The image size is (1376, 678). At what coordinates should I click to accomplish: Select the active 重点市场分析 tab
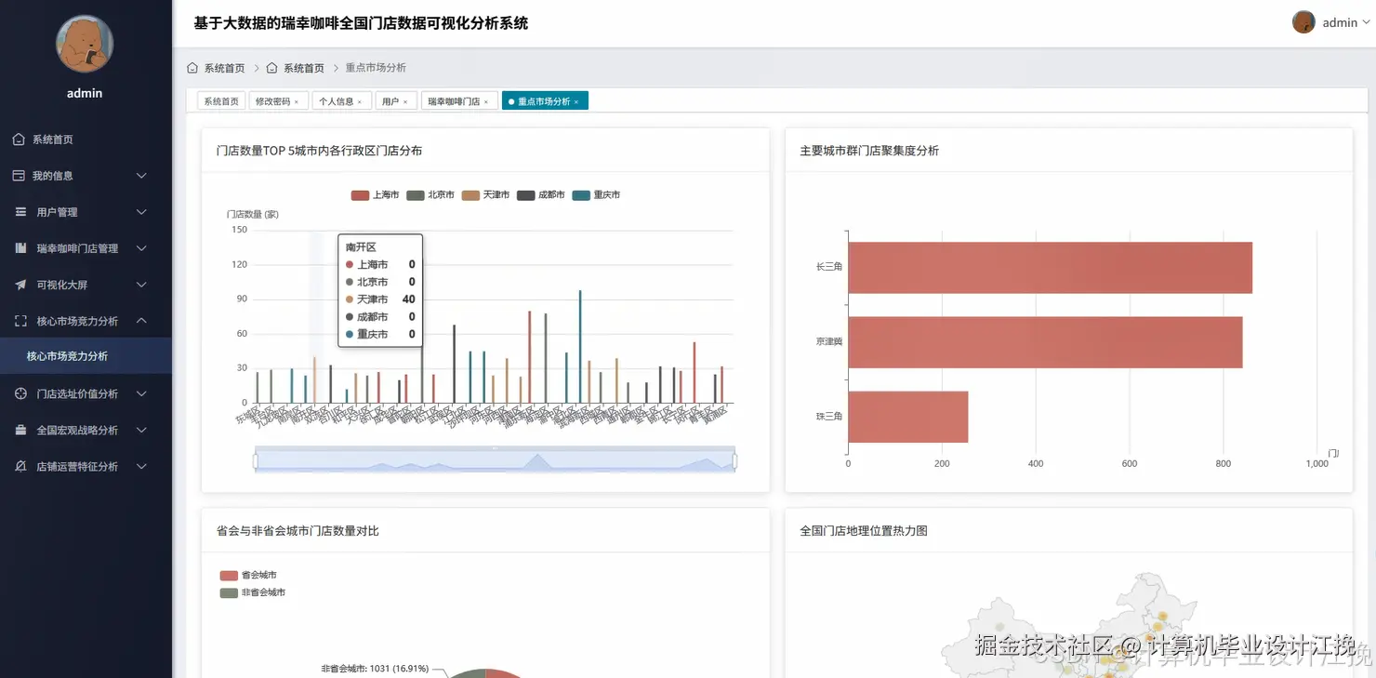coord(544,101)
